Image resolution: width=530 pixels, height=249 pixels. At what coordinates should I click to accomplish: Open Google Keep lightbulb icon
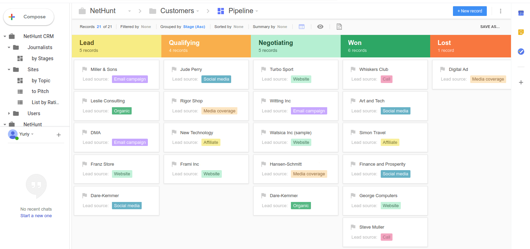click(x=521, y=32)
